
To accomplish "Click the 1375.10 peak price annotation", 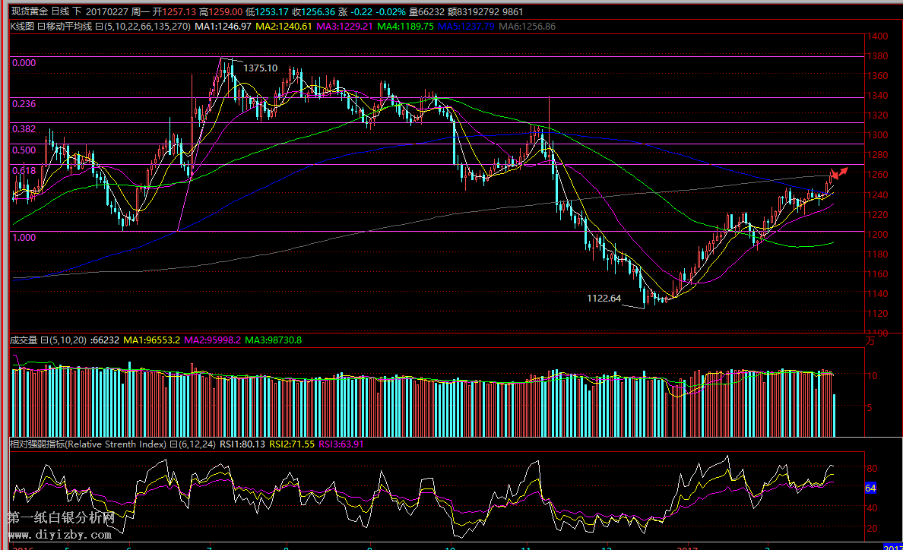I will point(260,68).
